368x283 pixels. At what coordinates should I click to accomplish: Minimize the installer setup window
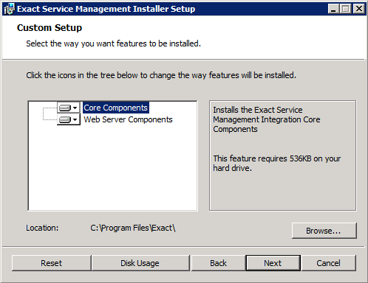click(x=333, y=9)
